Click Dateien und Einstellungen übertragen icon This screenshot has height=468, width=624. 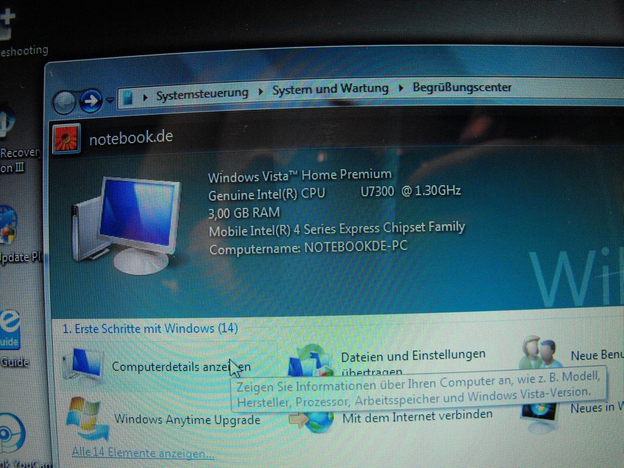coord(311,360)
